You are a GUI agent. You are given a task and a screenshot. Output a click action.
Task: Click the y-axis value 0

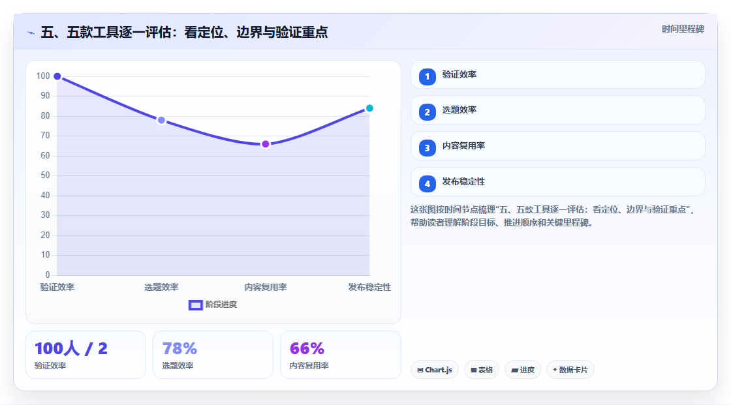click(x=48, y=275)
